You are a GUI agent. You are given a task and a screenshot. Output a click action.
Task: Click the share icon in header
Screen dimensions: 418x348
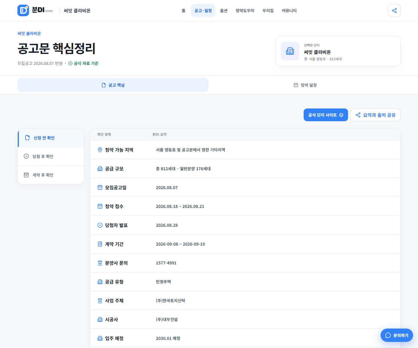click(x=394, y=10)
